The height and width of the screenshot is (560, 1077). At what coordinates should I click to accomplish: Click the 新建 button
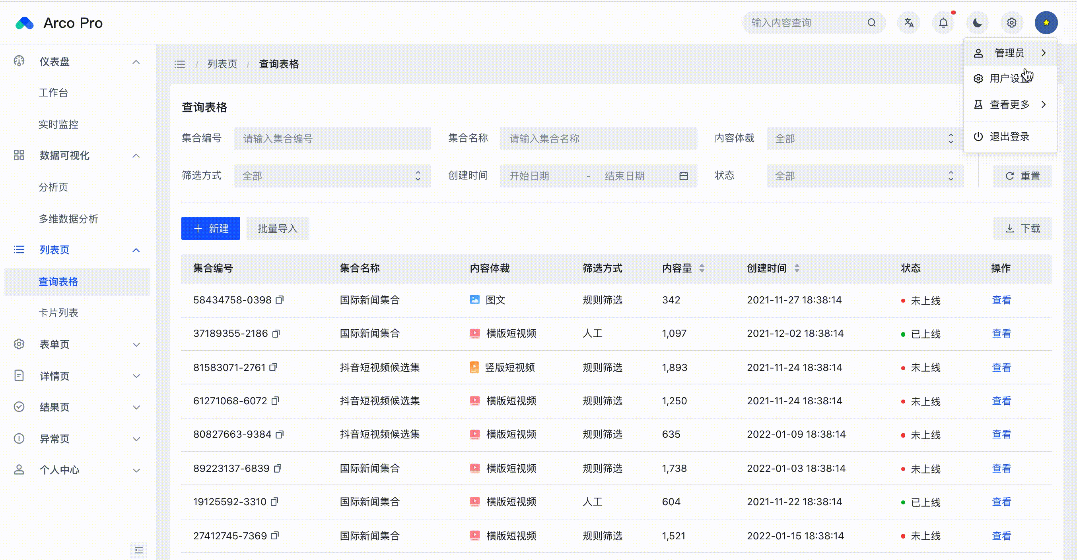tap(210, 228)
